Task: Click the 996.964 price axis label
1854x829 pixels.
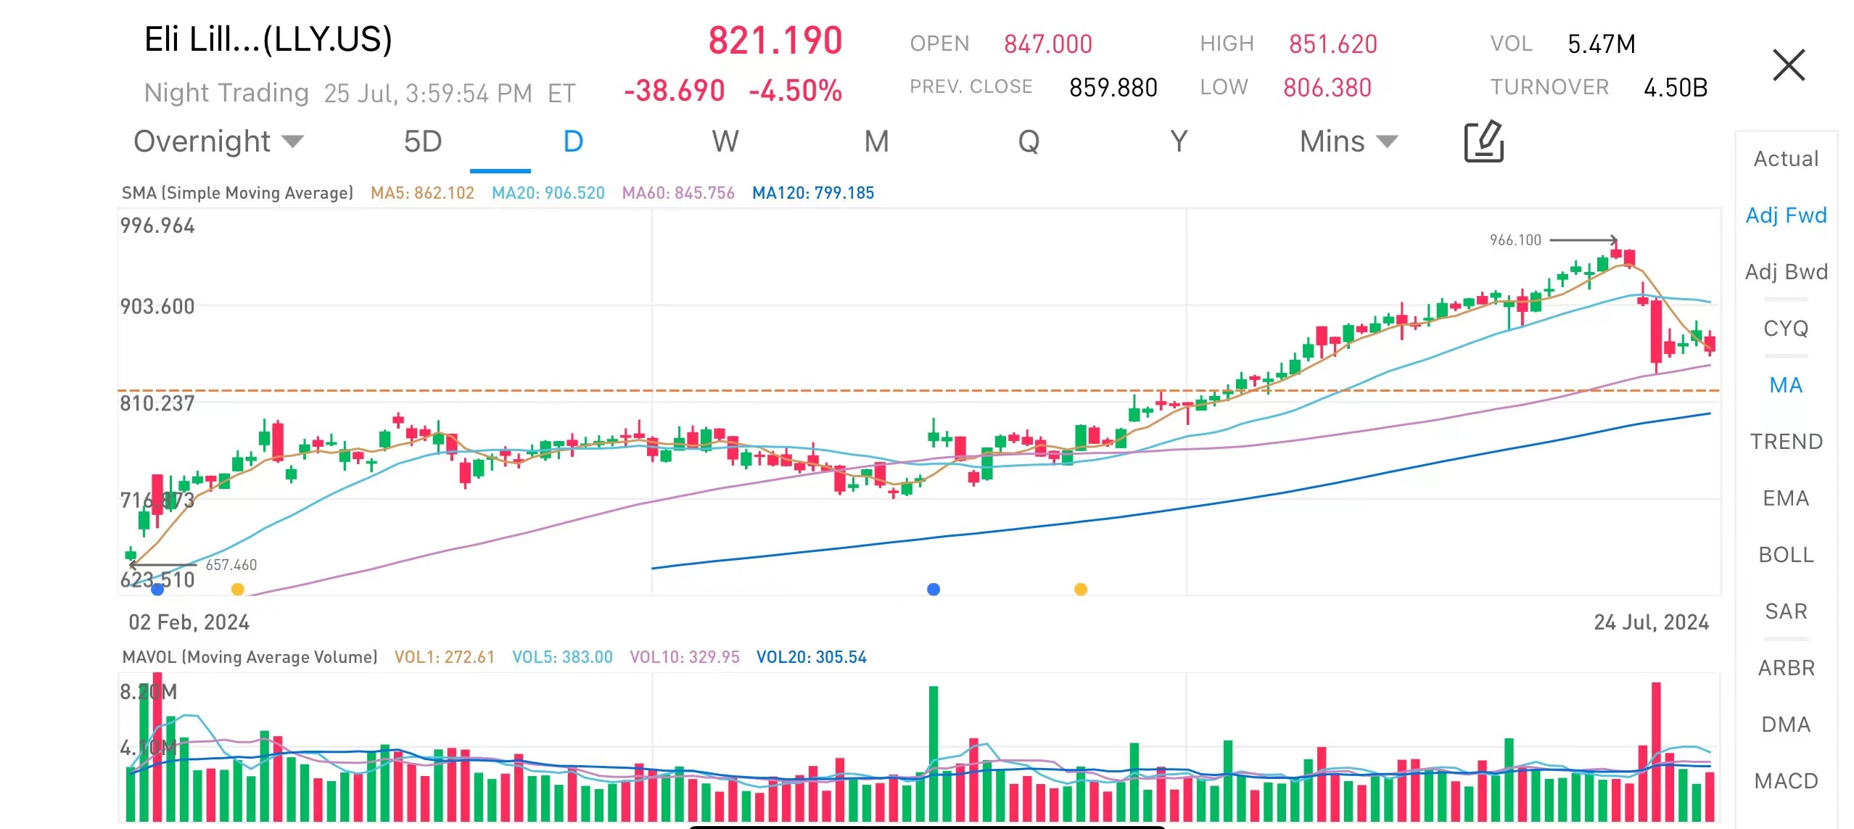Action: 157,226
